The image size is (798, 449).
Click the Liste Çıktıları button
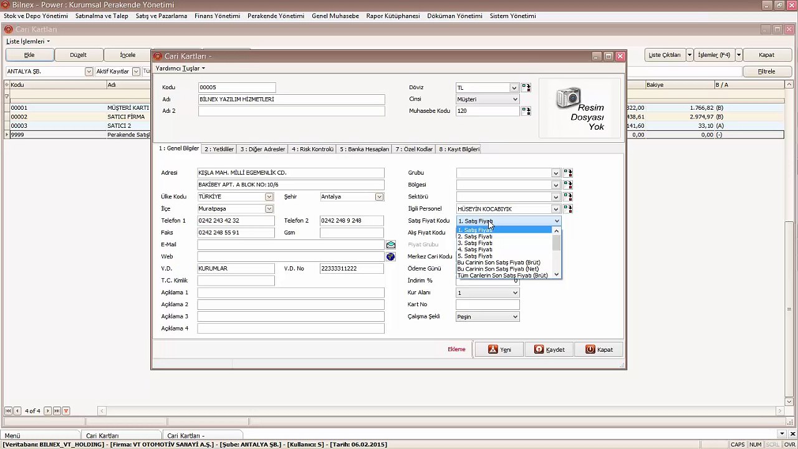pyautogui.click(x=665, y=55)
